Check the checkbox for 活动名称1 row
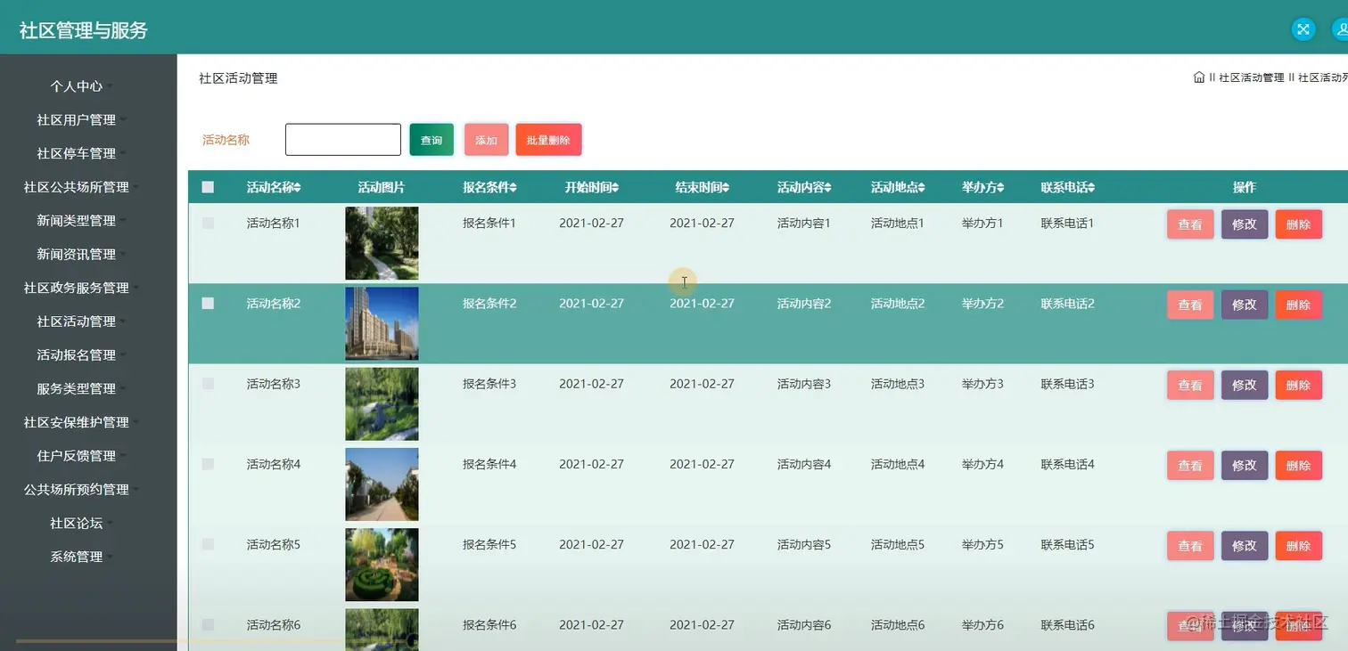1348x651 pixels. coord(208,223)
